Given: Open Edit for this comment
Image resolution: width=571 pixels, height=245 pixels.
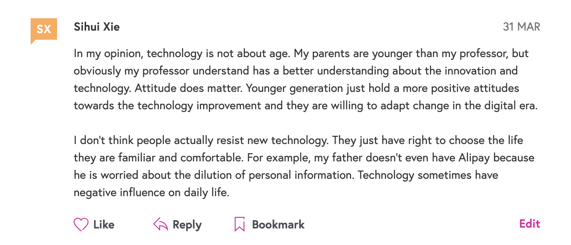Looking at the screenshot, I should (530, 224).
